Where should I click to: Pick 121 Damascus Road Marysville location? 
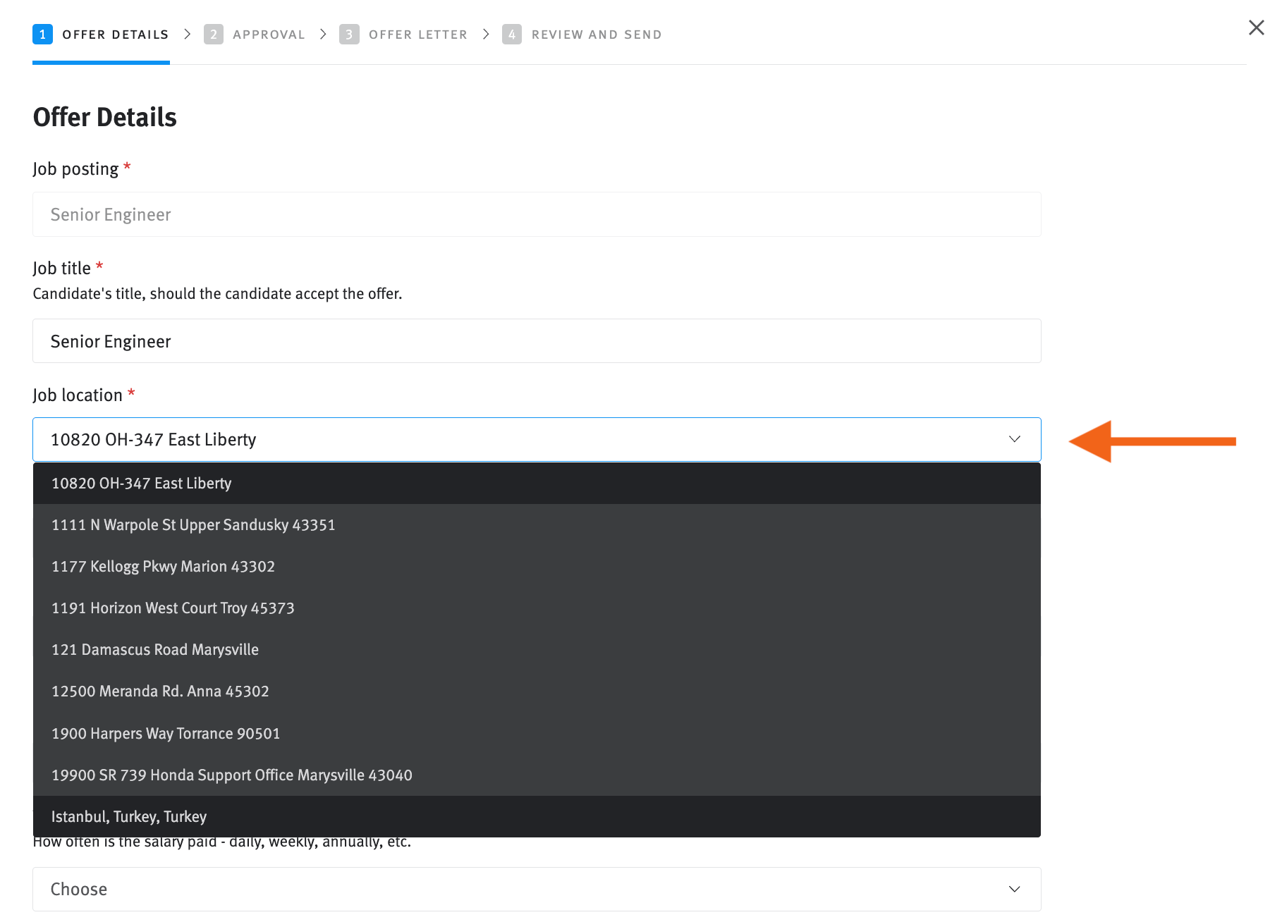pyautogui.click(x=537, y=650)
